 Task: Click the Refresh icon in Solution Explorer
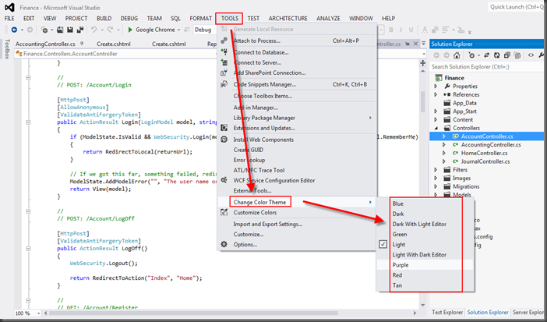497,55
